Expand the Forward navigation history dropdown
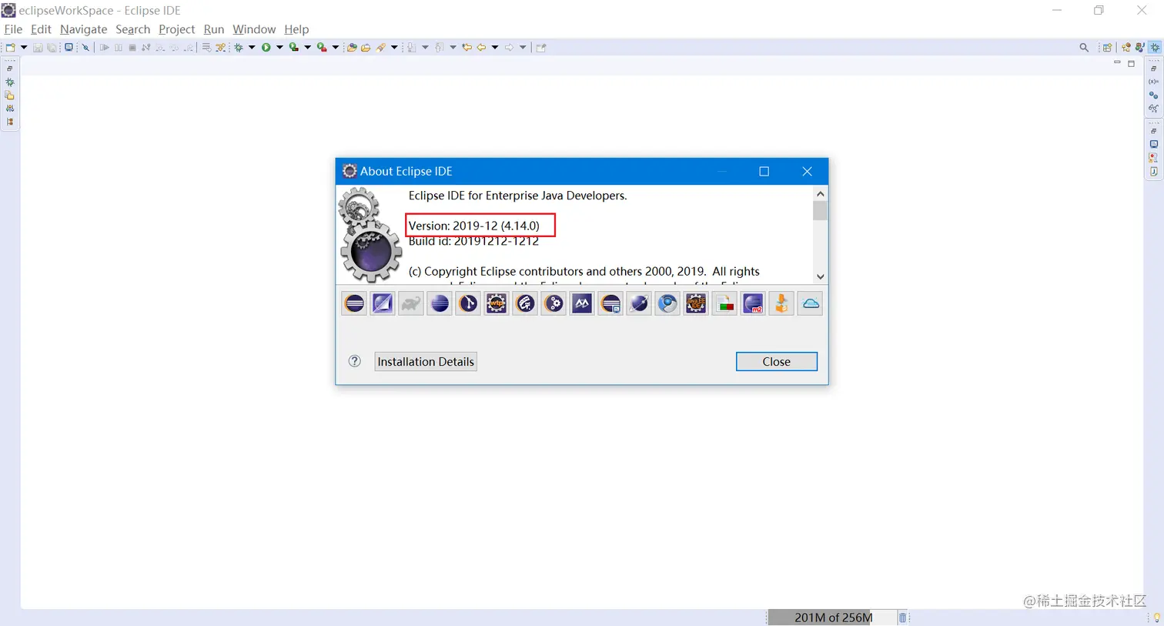1164x626 pixels. pyautogui.click(x=523, y=47)
